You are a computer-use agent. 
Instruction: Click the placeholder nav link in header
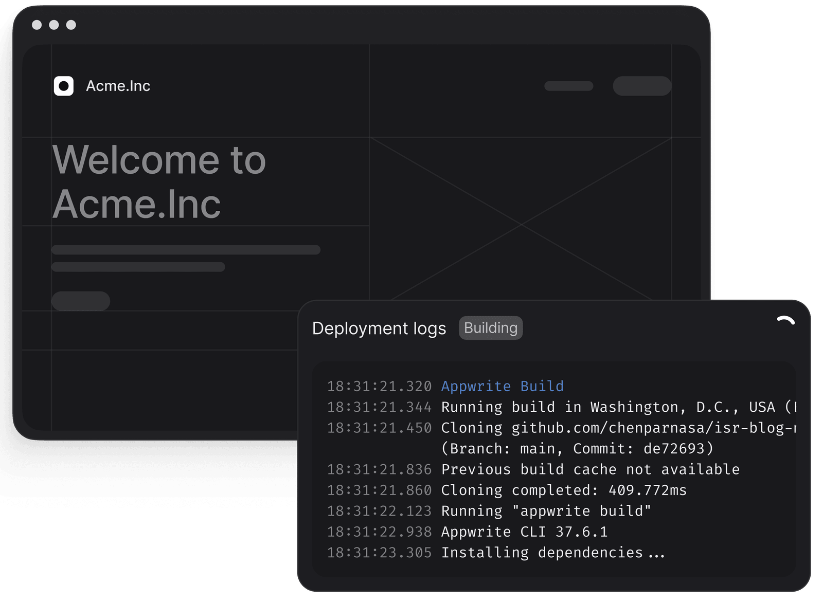coord(569,86)
